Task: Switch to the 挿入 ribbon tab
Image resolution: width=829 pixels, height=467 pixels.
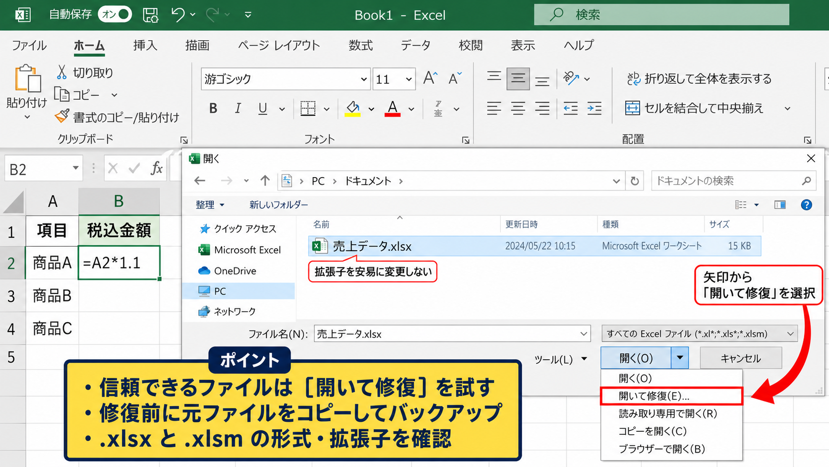Action: click(145, 45)
